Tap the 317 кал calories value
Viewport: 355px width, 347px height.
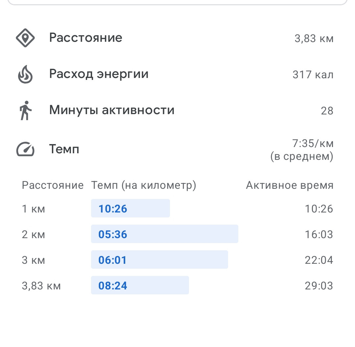(x=313, y=75)
